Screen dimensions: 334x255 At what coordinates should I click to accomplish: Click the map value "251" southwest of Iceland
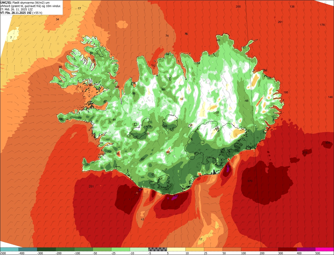(91, 186)
